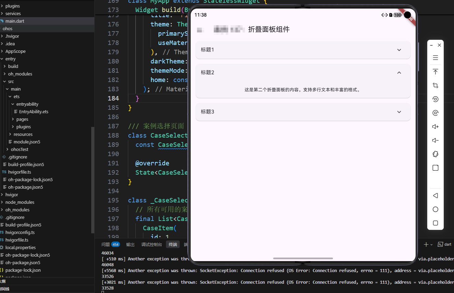The image size is (454, 293).
Task: Click terminal output line 33528
Action: click(x=108, y=288)
